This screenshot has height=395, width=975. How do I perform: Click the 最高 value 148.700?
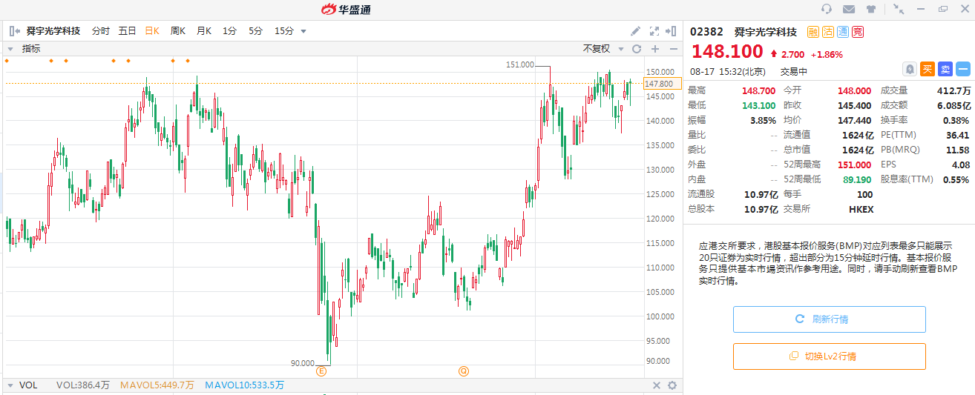758,90
